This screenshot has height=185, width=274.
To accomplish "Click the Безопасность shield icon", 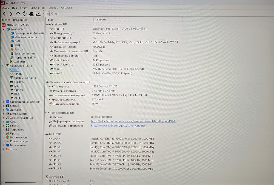I will (7, 138).
